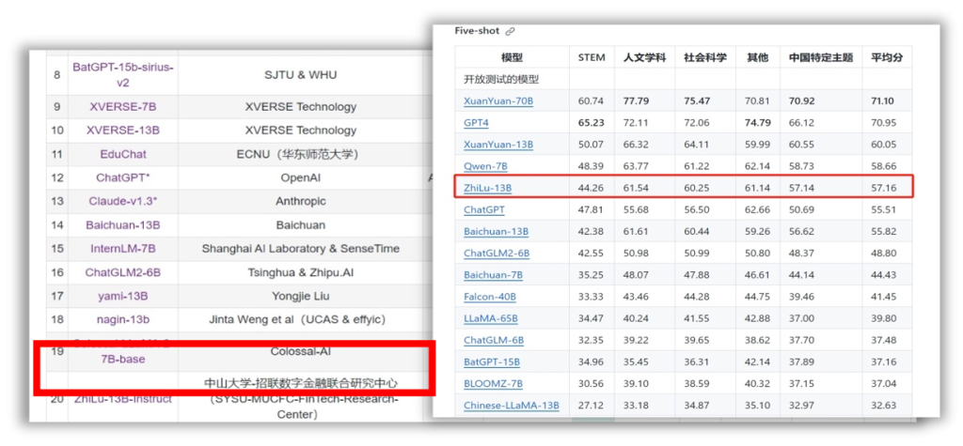The height and width of the screenshot is (446, 963).
Task: Open the XVERSE-7B leaderboard entry
Action: pyautogui.click(x=123, y=107)
